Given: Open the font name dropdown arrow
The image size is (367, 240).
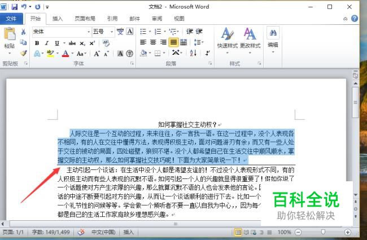Looking at the screenshot, I should pos(89,32).
